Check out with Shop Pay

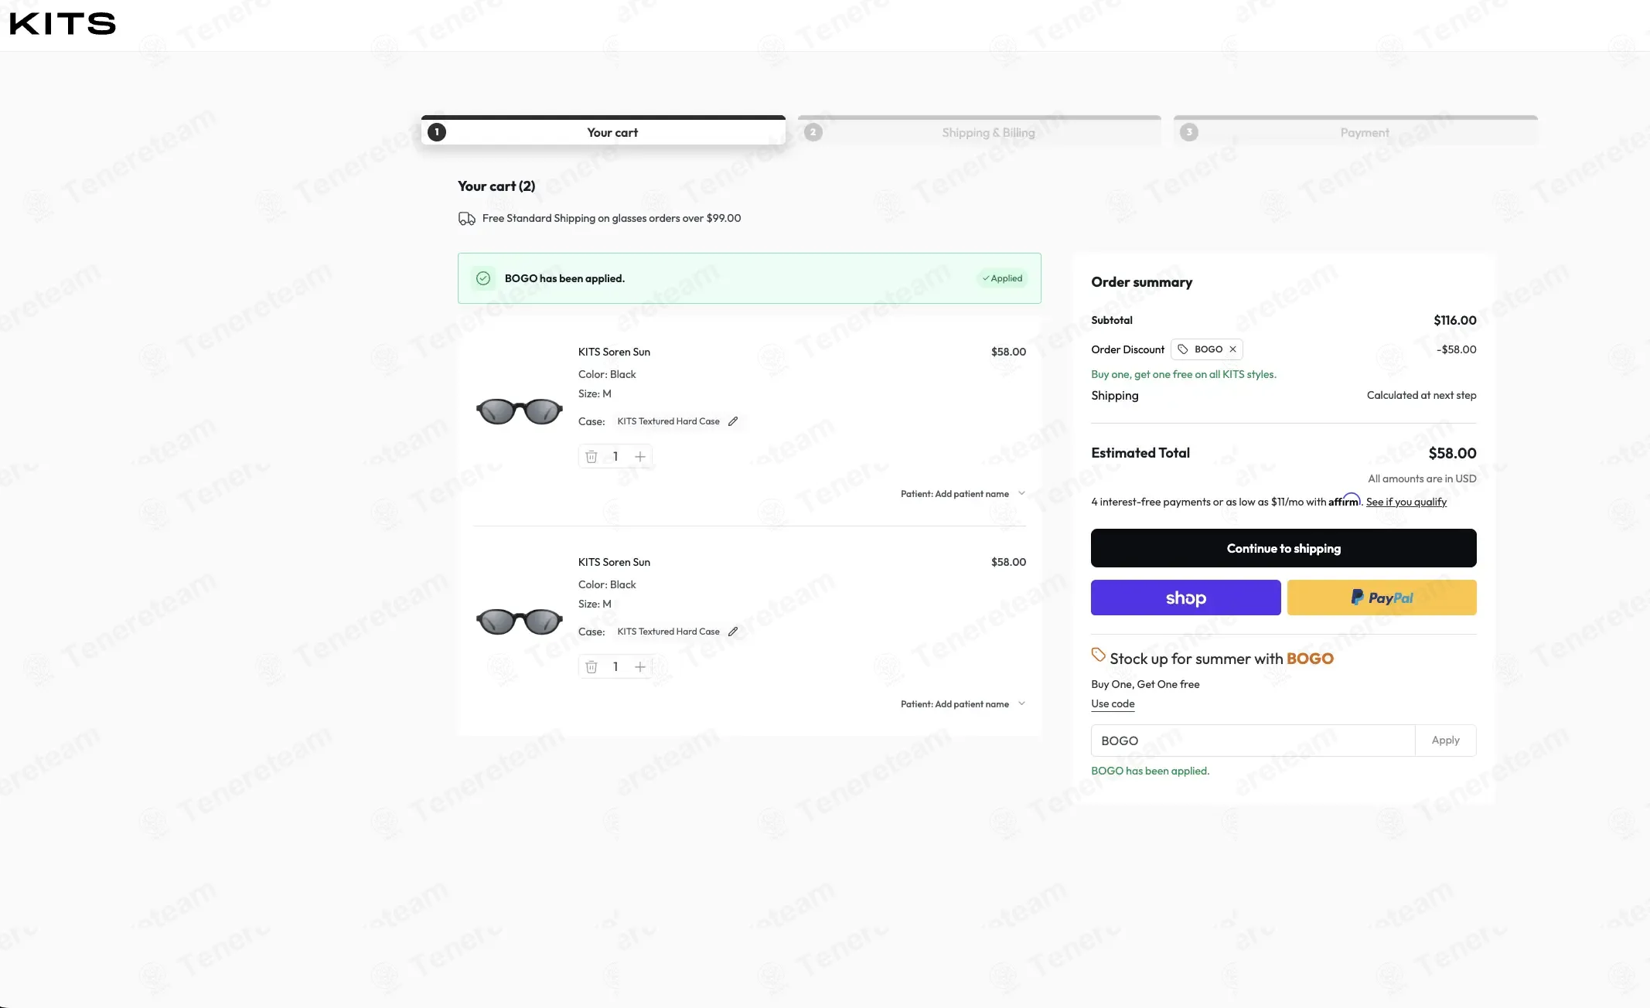1186,598
